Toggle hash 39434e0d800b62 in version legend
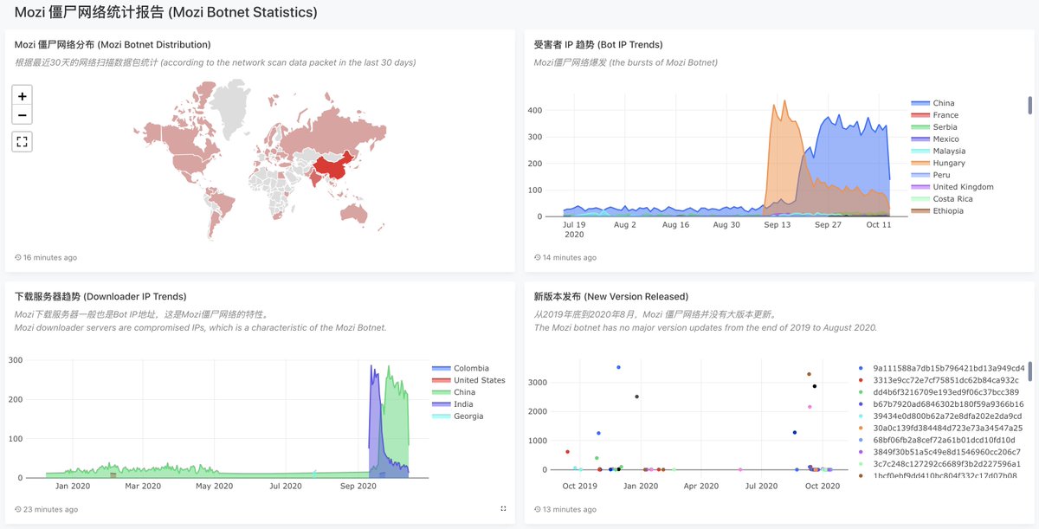The image size is (1039, 529). click(x=940, y=416)
